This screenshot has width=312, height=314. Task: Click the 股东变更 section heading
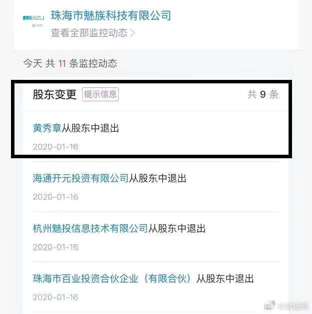point(55,94)
